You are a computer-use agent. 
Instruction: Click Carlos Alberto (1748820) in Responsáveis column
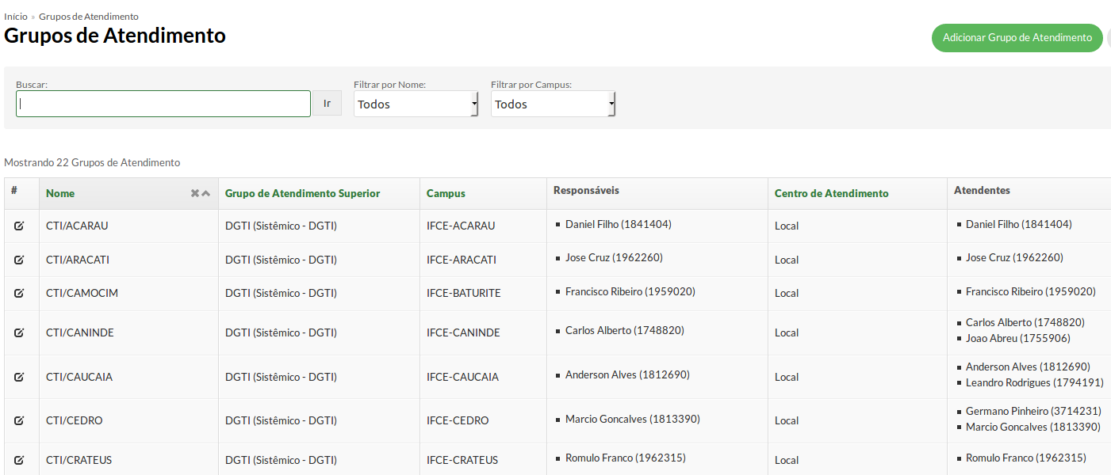point(625,330)
